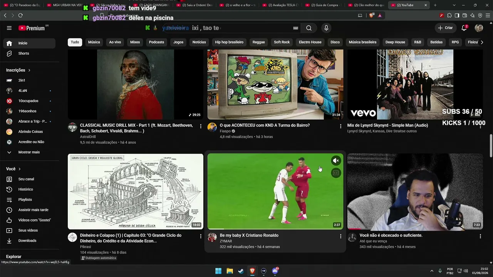
Task: Open the account avatar menu
Action: 479,28
